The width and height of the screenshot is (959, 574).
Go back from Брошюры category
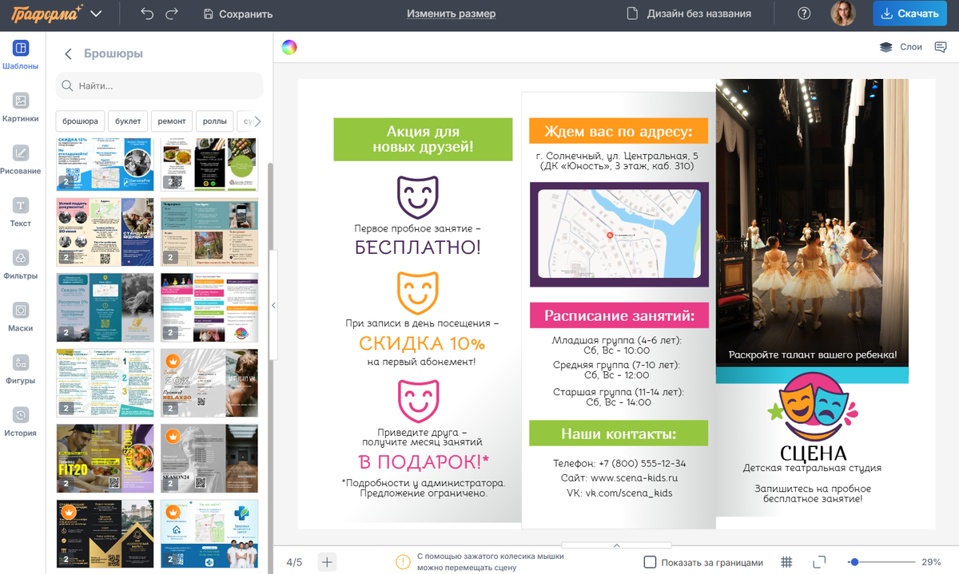coord(68,54)
